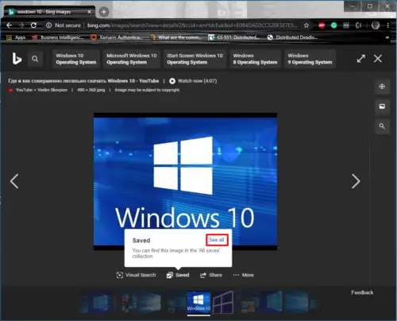397x321 pixels.
Task: Select Windows 10 Operating System suggestion
Action: (76, 59)
